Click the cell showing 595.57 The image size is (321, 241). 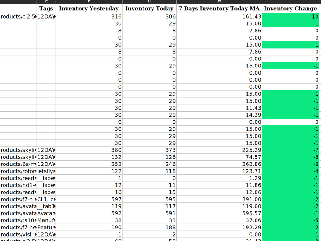(x=219, y=213)
